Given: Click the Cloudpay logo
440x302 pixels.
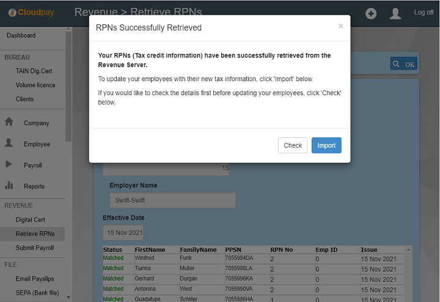Looking at the screenshot, I should tap(31, 12).
